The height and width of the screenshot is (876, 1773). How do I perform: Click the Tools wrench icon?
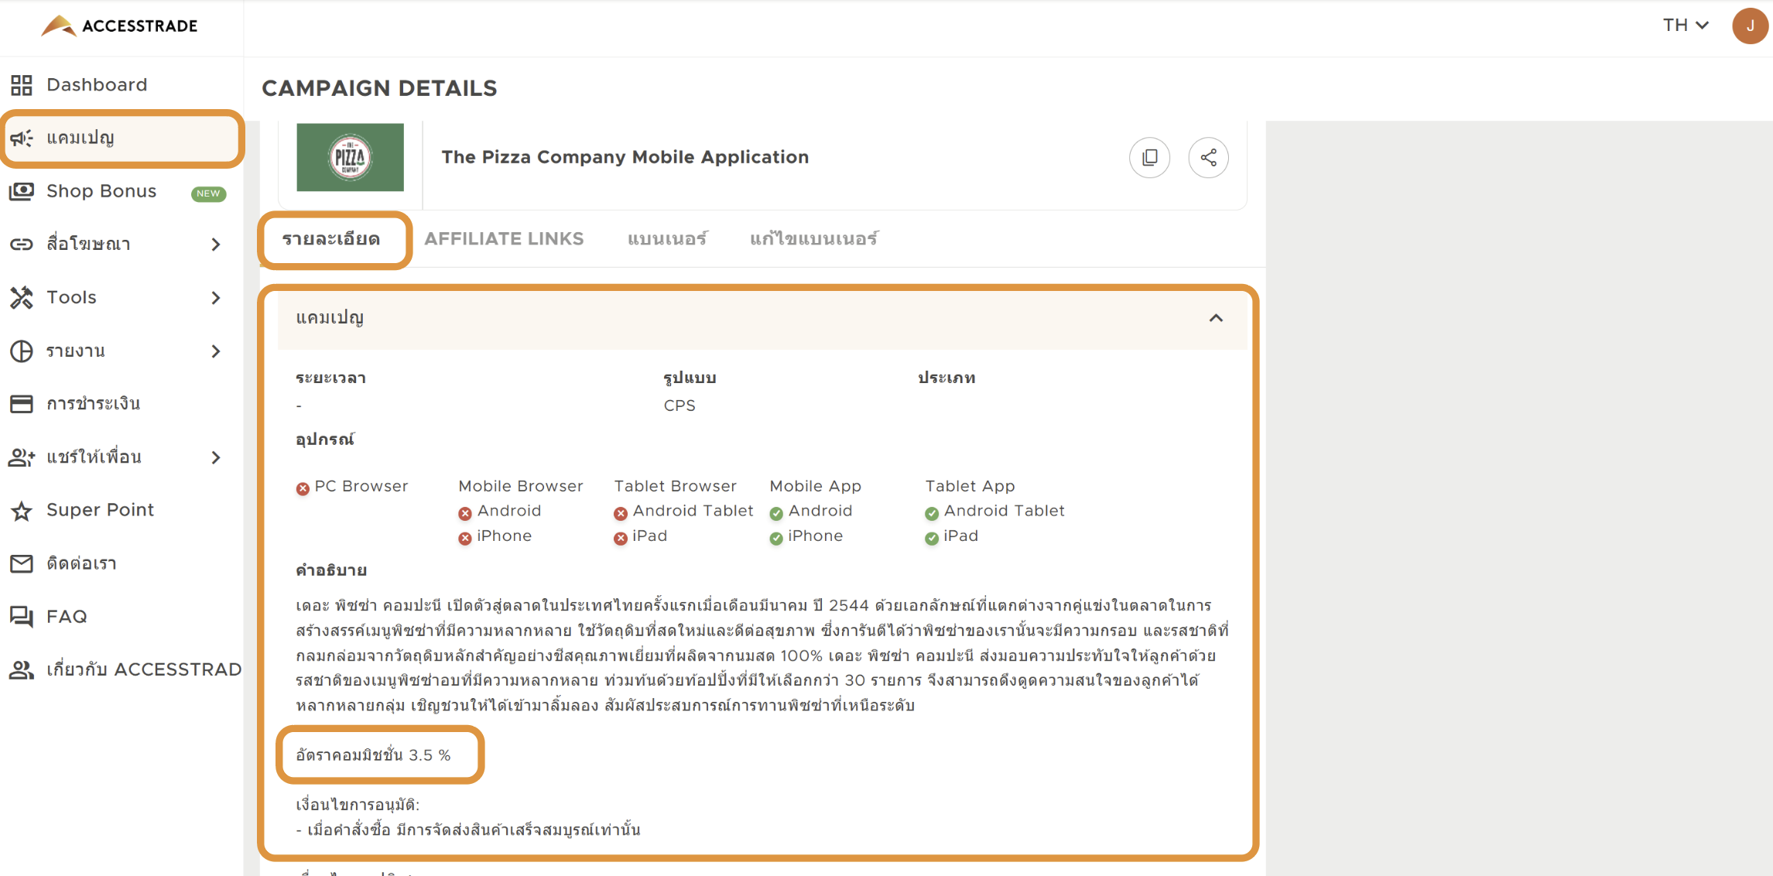(22, 298)
